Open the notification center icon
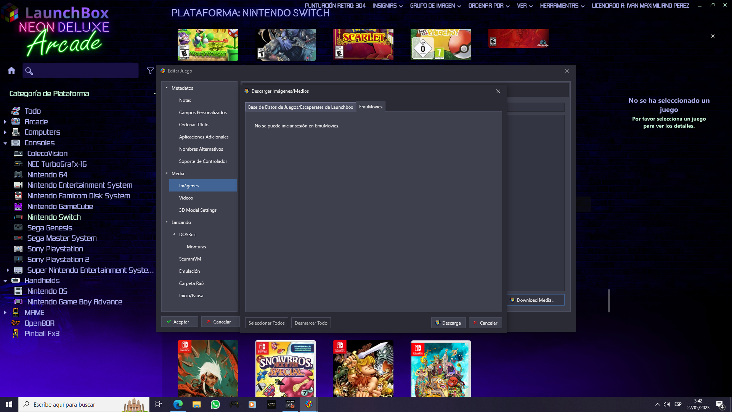The width and height of the screenshot is (732, 412). pos(720,405)
